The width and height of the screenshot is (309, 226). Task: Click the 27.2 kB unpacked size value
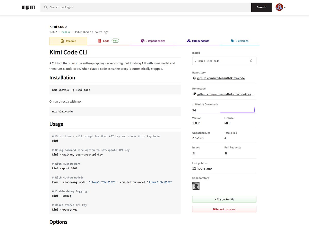point(198,138)
